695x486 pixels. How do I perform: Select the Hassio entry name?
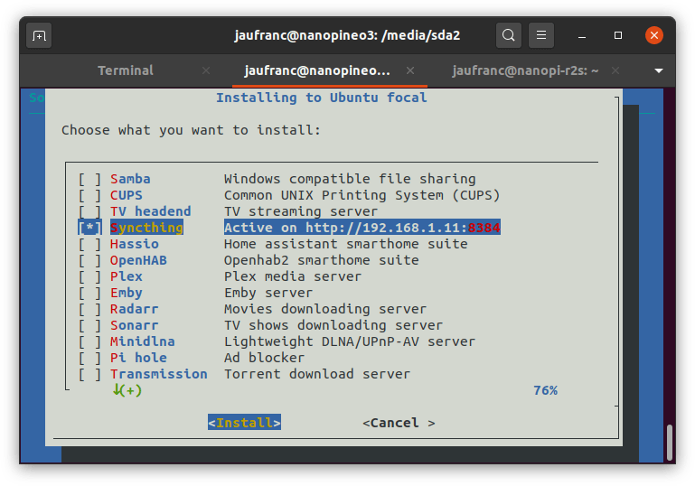[135, 244]
